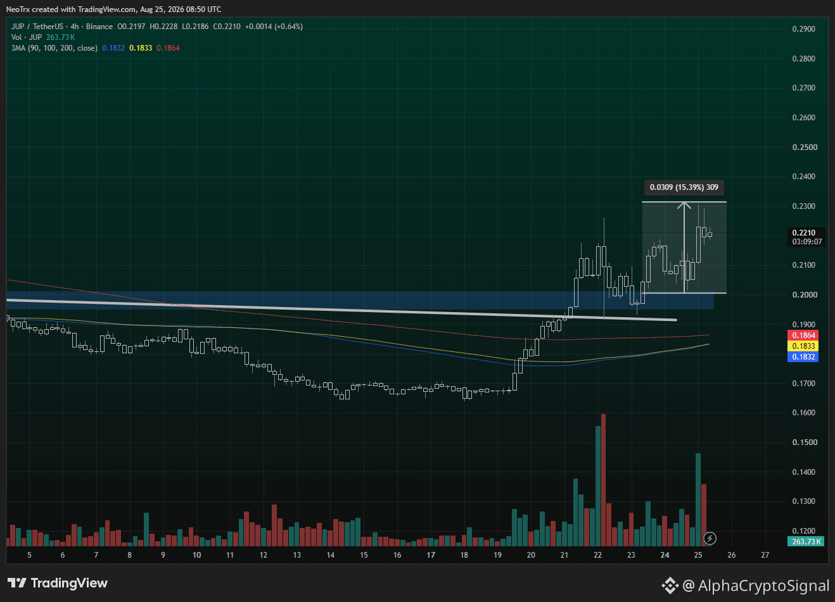The height and width of the screenshot is (602, 835).
Task: Select the white price-range measurement arrow
Action: 684,247
